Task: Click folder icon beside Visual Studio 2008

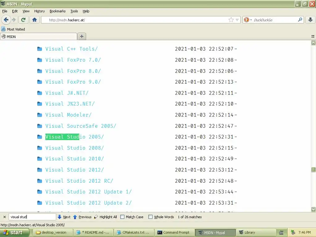Action: pos(39,148)
